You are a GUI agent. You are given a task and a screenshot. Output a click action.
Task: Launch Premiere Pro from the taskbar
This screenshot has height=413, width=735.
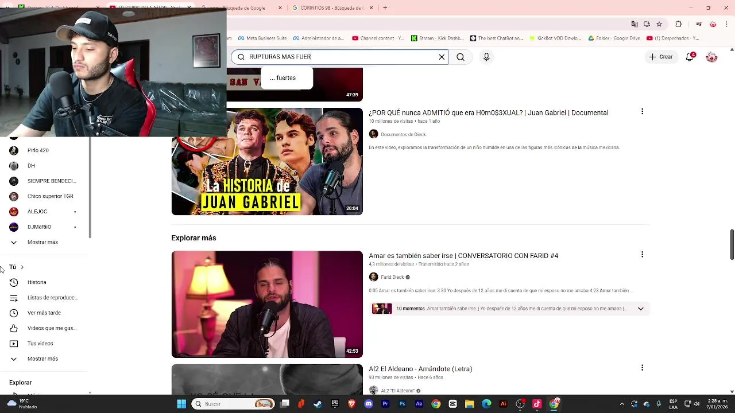(x=385, y=404)
